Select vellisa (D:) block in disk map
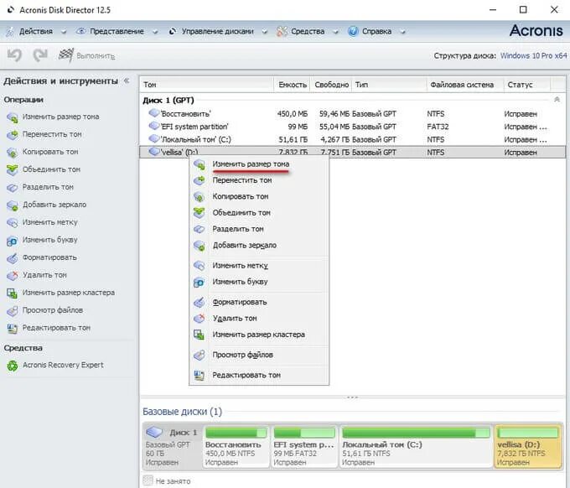 point(527,446)
